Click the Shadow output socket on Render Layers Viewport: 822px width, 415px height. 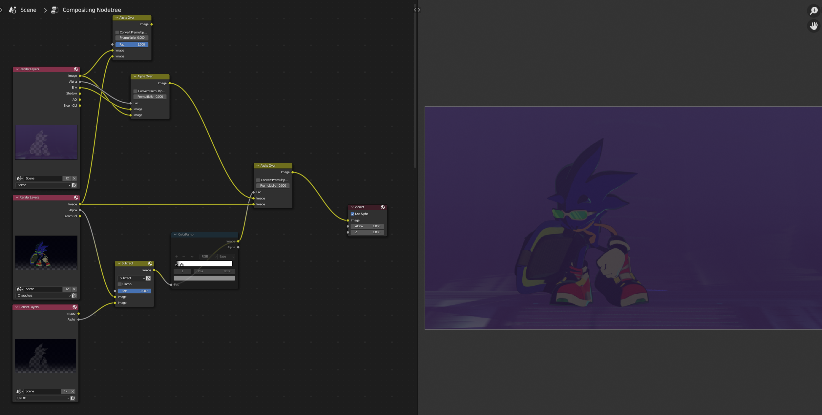click(x=80, y=93)
